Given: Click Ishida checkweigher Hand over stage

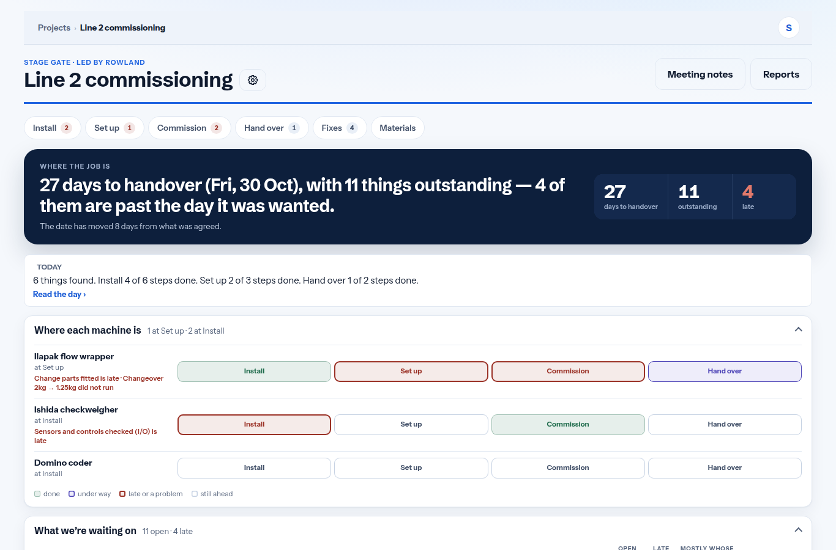Looking at the screenshot, I should [x=725, y=425].
